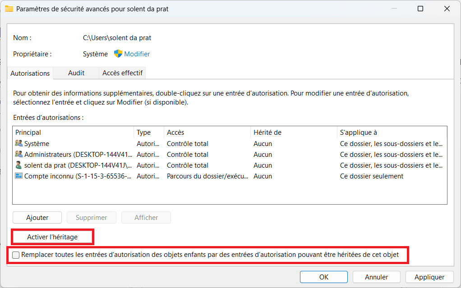Sort by the Principal column header

pos(73,133)
